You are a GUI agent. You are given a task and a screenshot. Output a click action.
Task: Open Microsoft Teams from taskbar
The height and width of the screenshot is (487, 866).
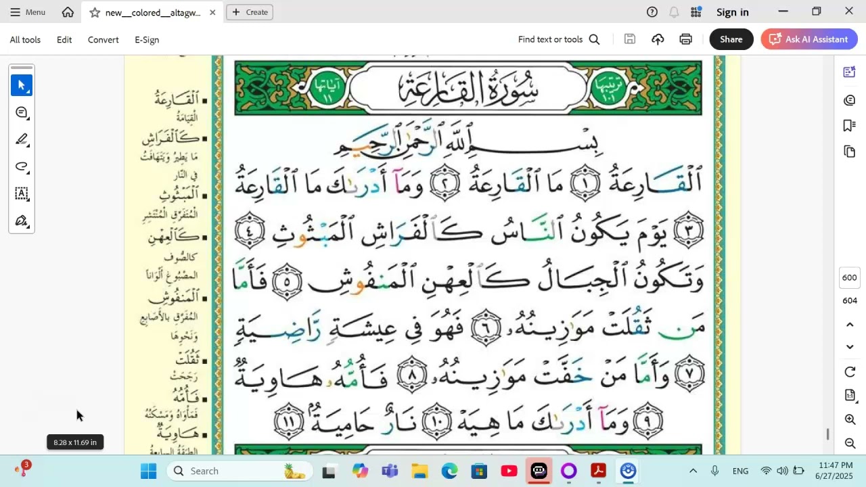tap(390, 471)
